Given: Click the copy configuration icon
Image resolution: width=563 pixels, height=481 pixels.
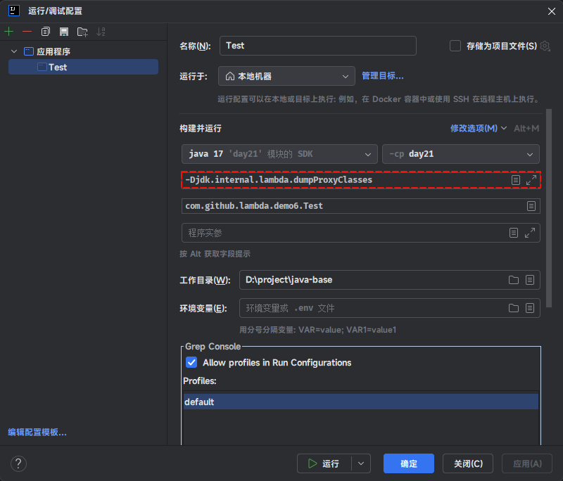Looking at the screenshot, I should tap(46, 32).
